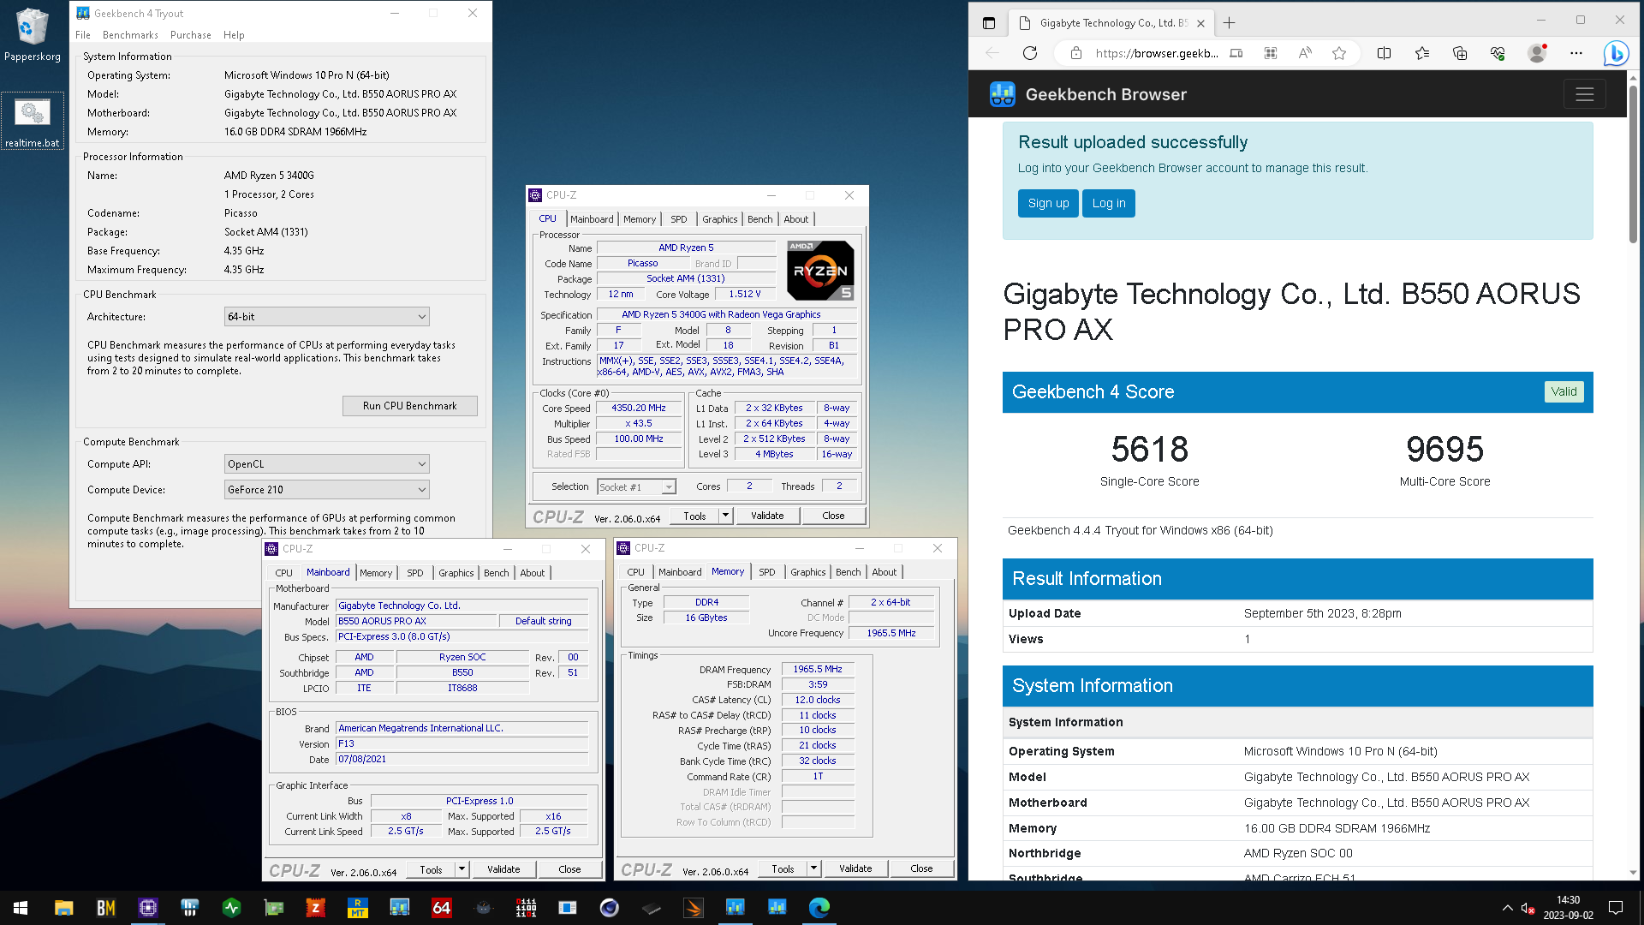This screenshot has height=925, width=1644.
Task: Open the Help menu in Geekbench 4
Action: click(x=234, y=35)
